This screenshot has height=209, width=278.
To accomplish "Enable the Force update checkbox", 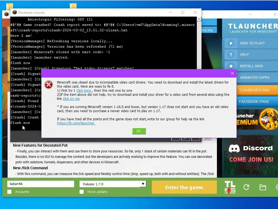I will coord(81,192).
